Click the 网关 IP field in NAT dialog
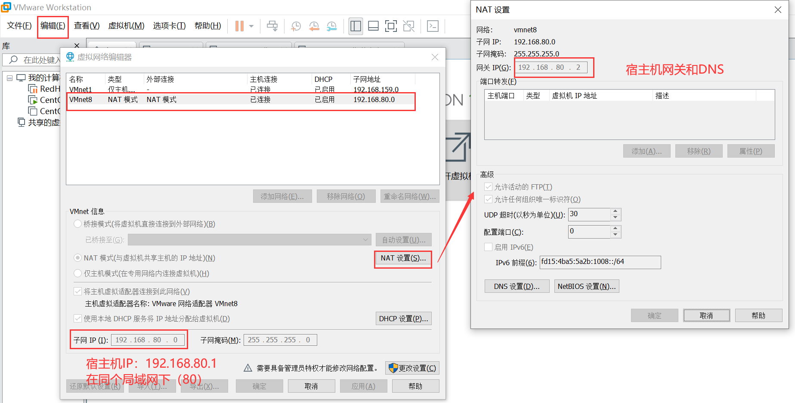The height and width of the screenshot is (403, 795). 551,68
